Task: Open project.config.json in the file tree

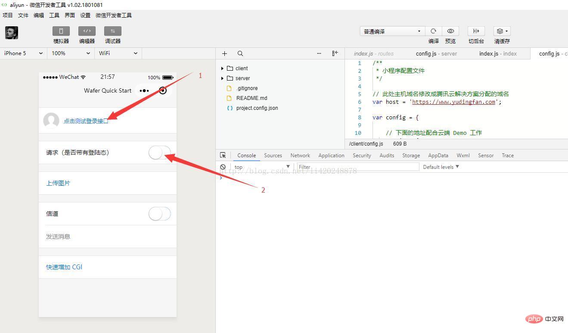Action: [257, 108]
